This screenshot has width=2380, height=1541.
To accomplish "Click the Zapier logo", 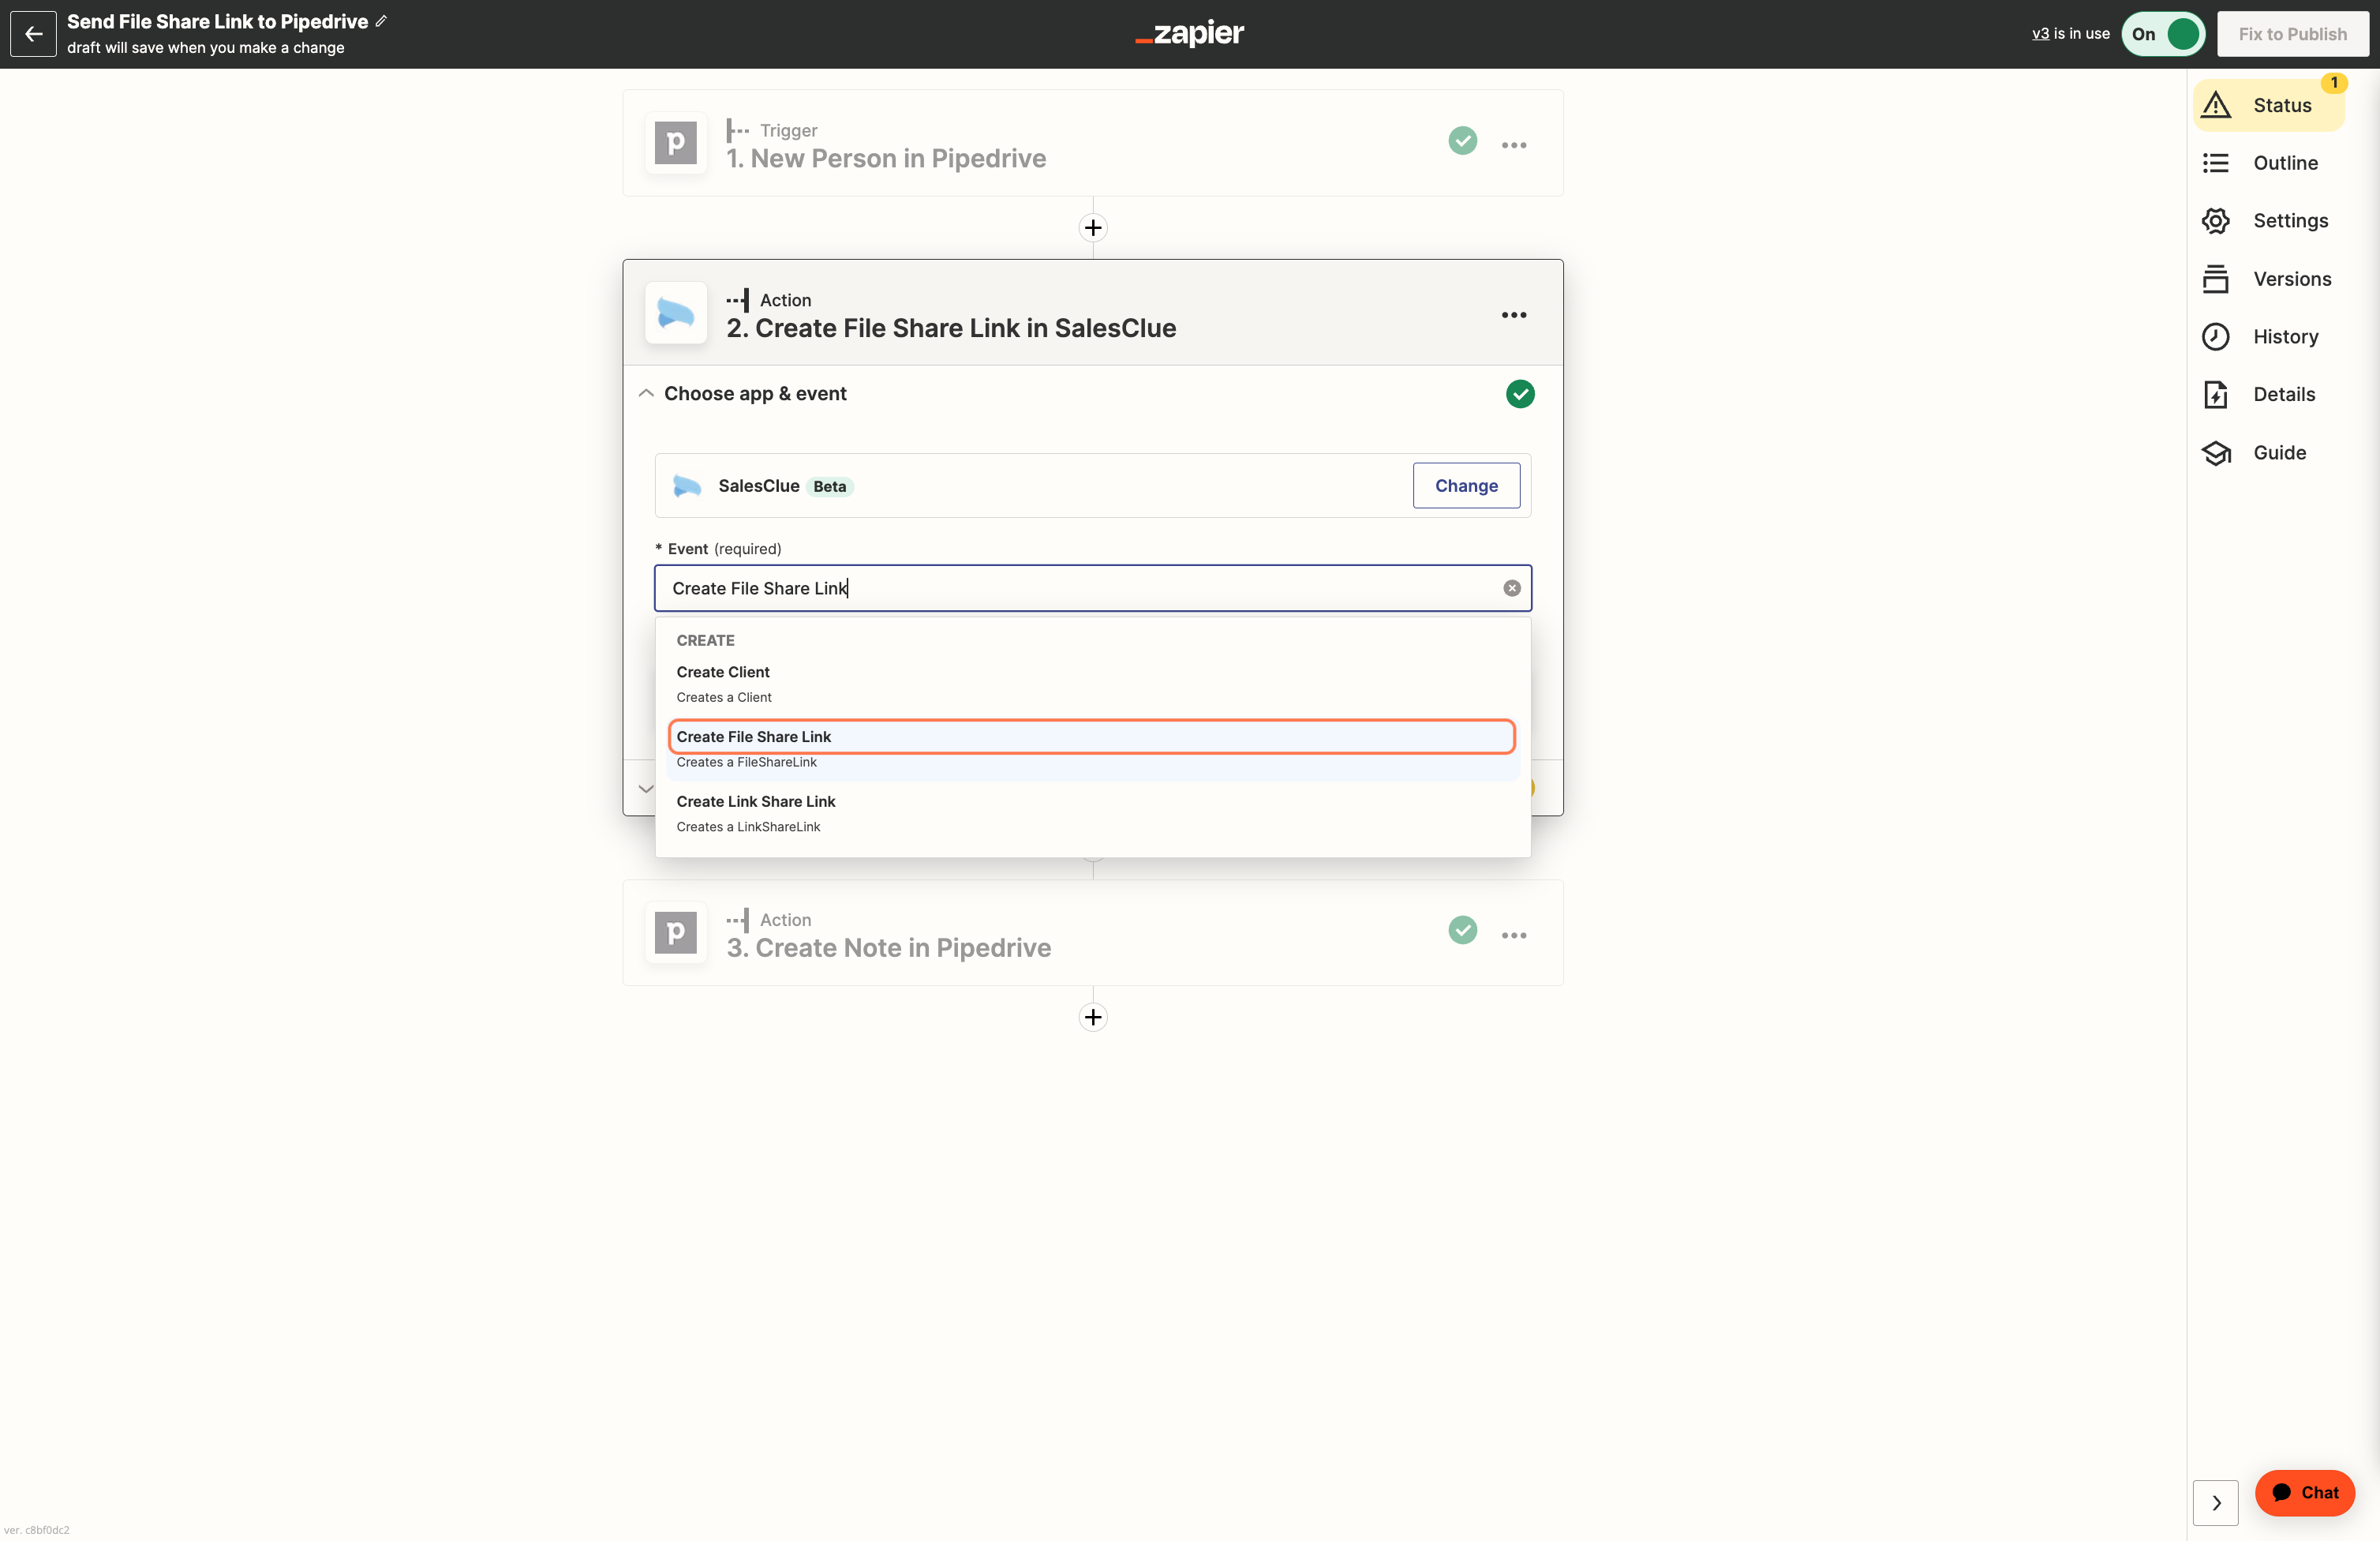I will pyautogui.click(x=1189, y=33).
